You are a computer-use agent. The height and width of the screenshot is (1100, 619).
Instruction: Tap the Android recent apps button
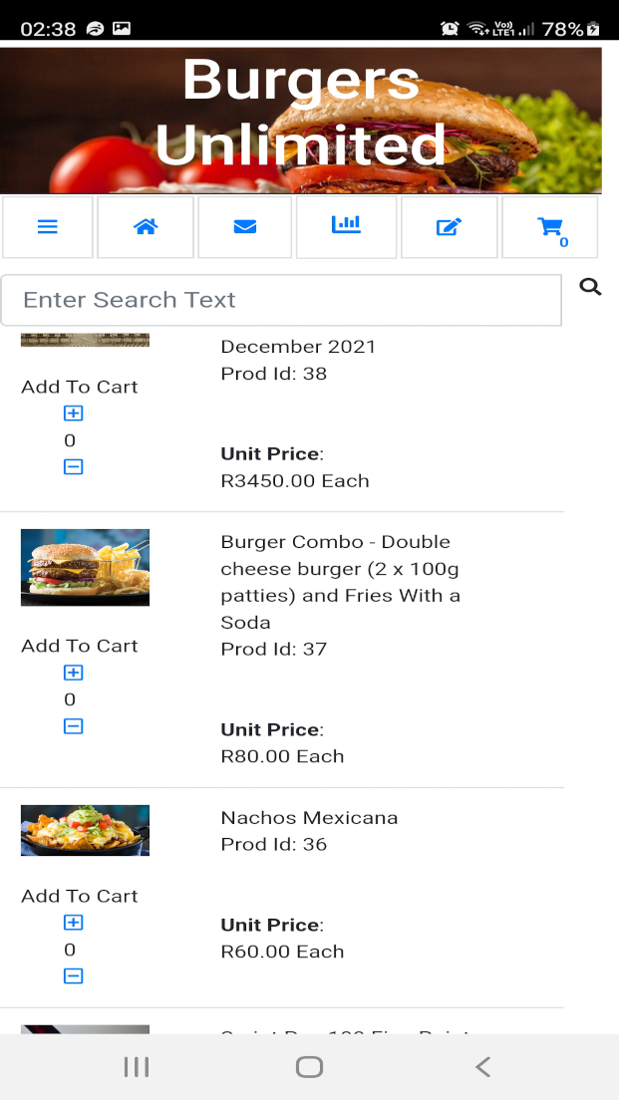point(137,1067)
